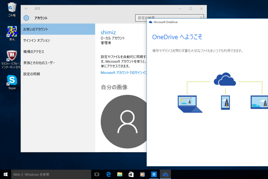Open the Skype desktop shortcut
Image resolution: width=268 pixels, height=179 pixels.
click(12, 82)
